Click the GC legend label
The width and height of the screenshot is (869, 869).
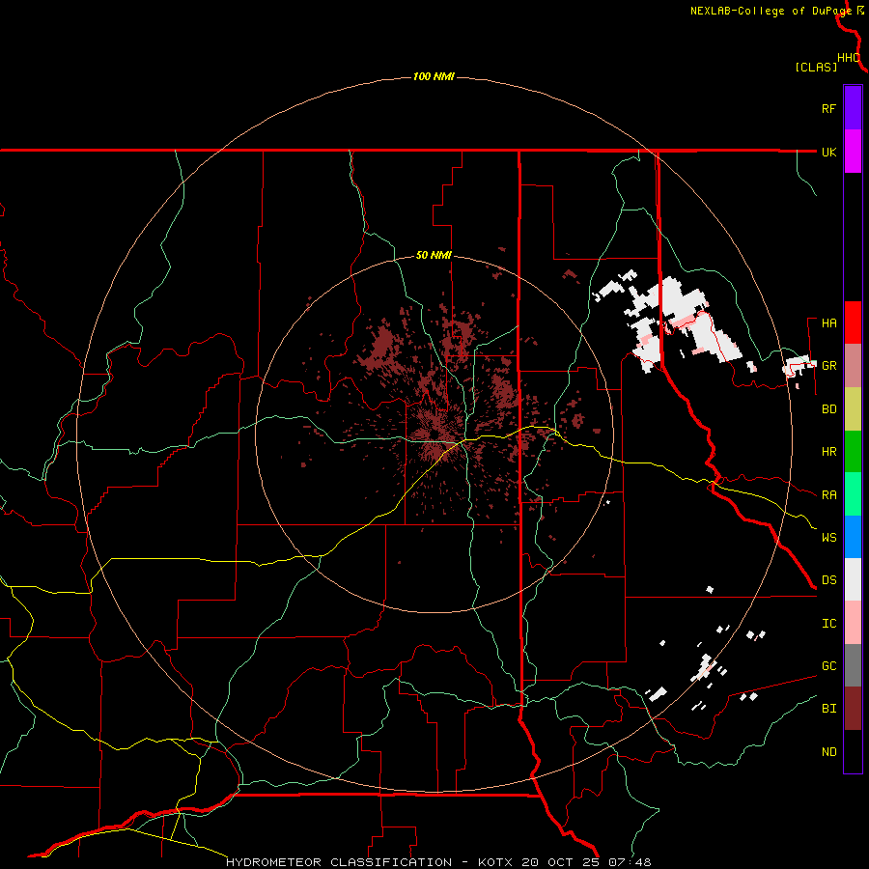click(828, 666)
